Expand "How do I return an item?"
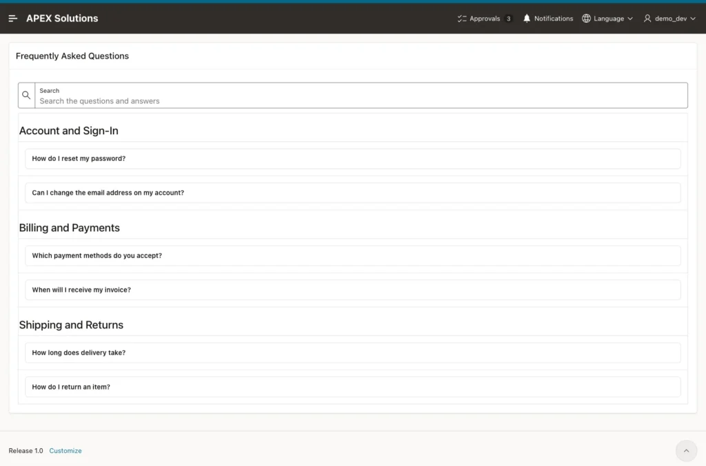Image resolution: width=706 pixels, height=466 pixels. pyautogui.click(x=352, y=387)
